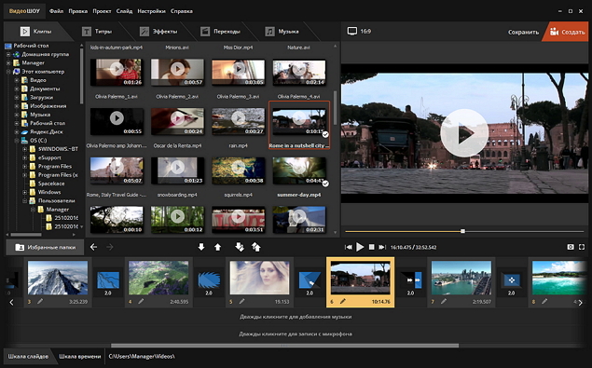Image resolution: width=592 pixels, height=368 pixels.
Task: Open the Слайд menu
Action: pyautogui.click(x=124, y=11)
